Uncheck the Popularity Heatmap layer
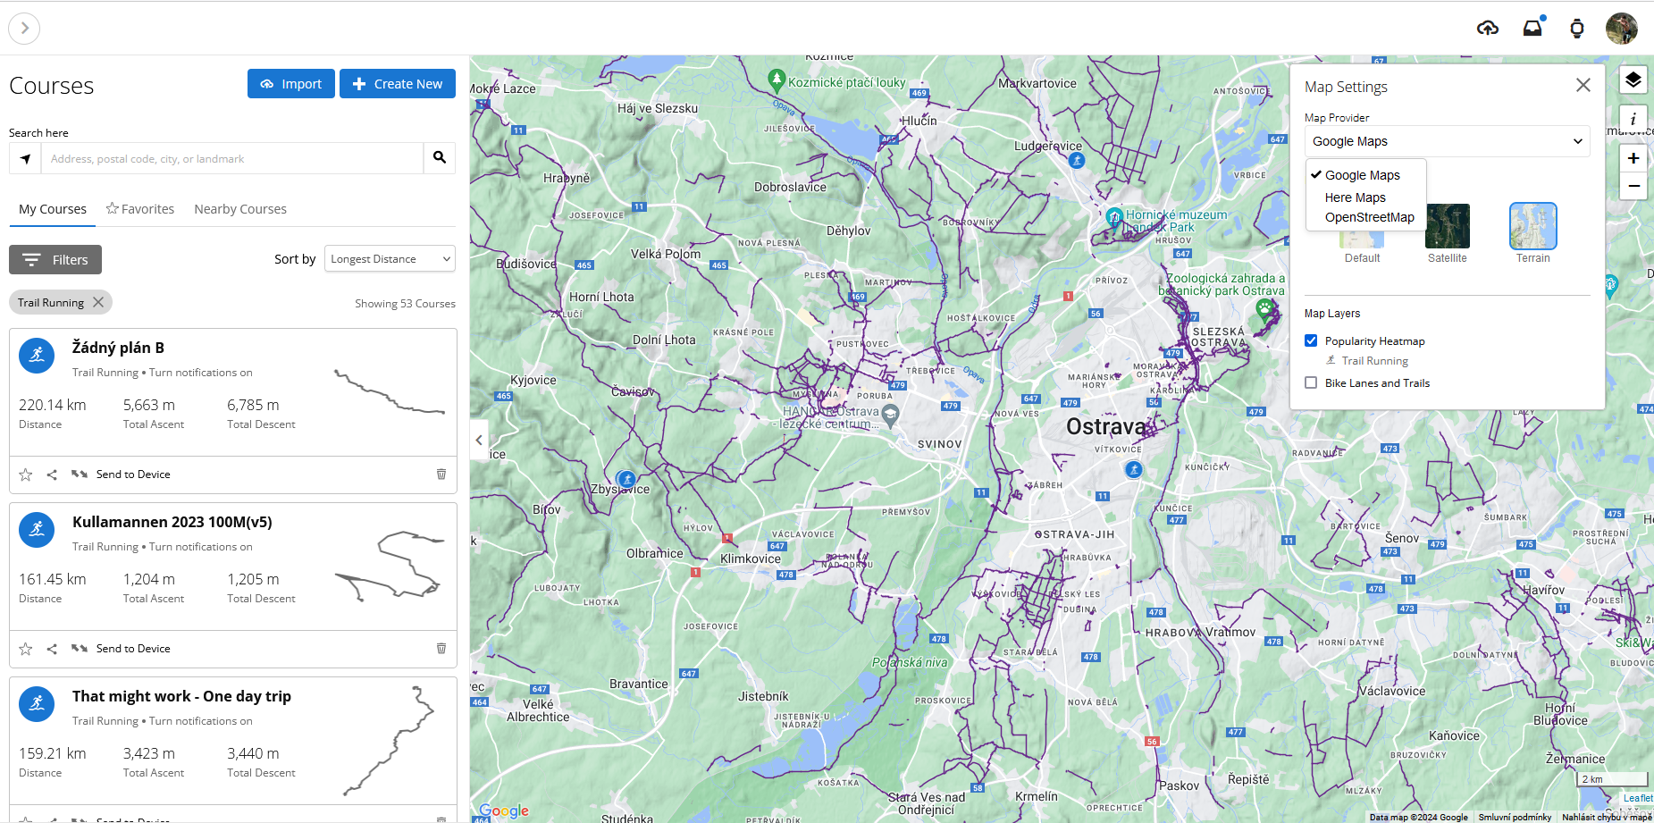The image size is (1654, 823). pyautogui.click(x=1311, y=340)
